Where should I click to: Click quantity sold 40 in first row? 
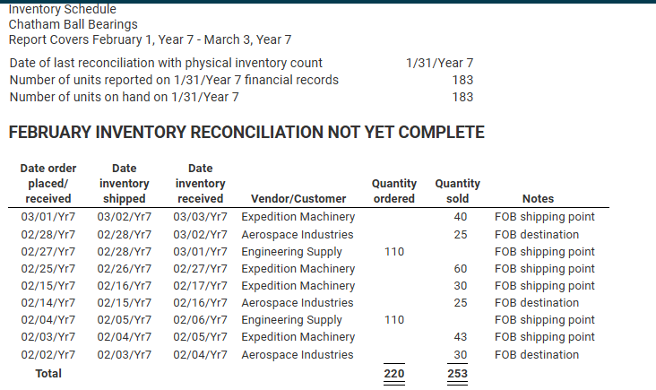click(461, 217)
